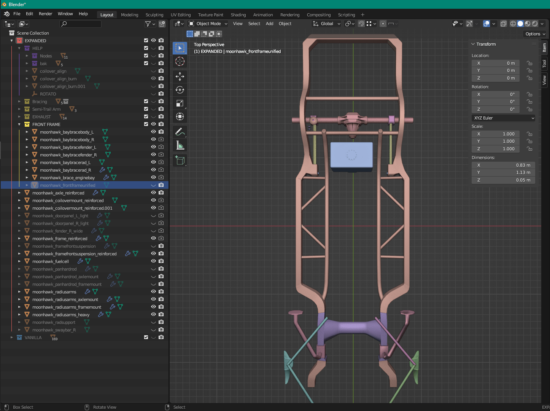The width and height of the screenshot is (550, 411).
Task: Select the Rotate tool
Action: pos(180,90)
